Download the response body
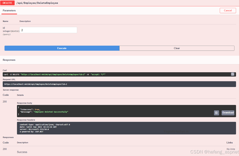The width and height of the screenshot is (240, 156). [x=228, y=113]
